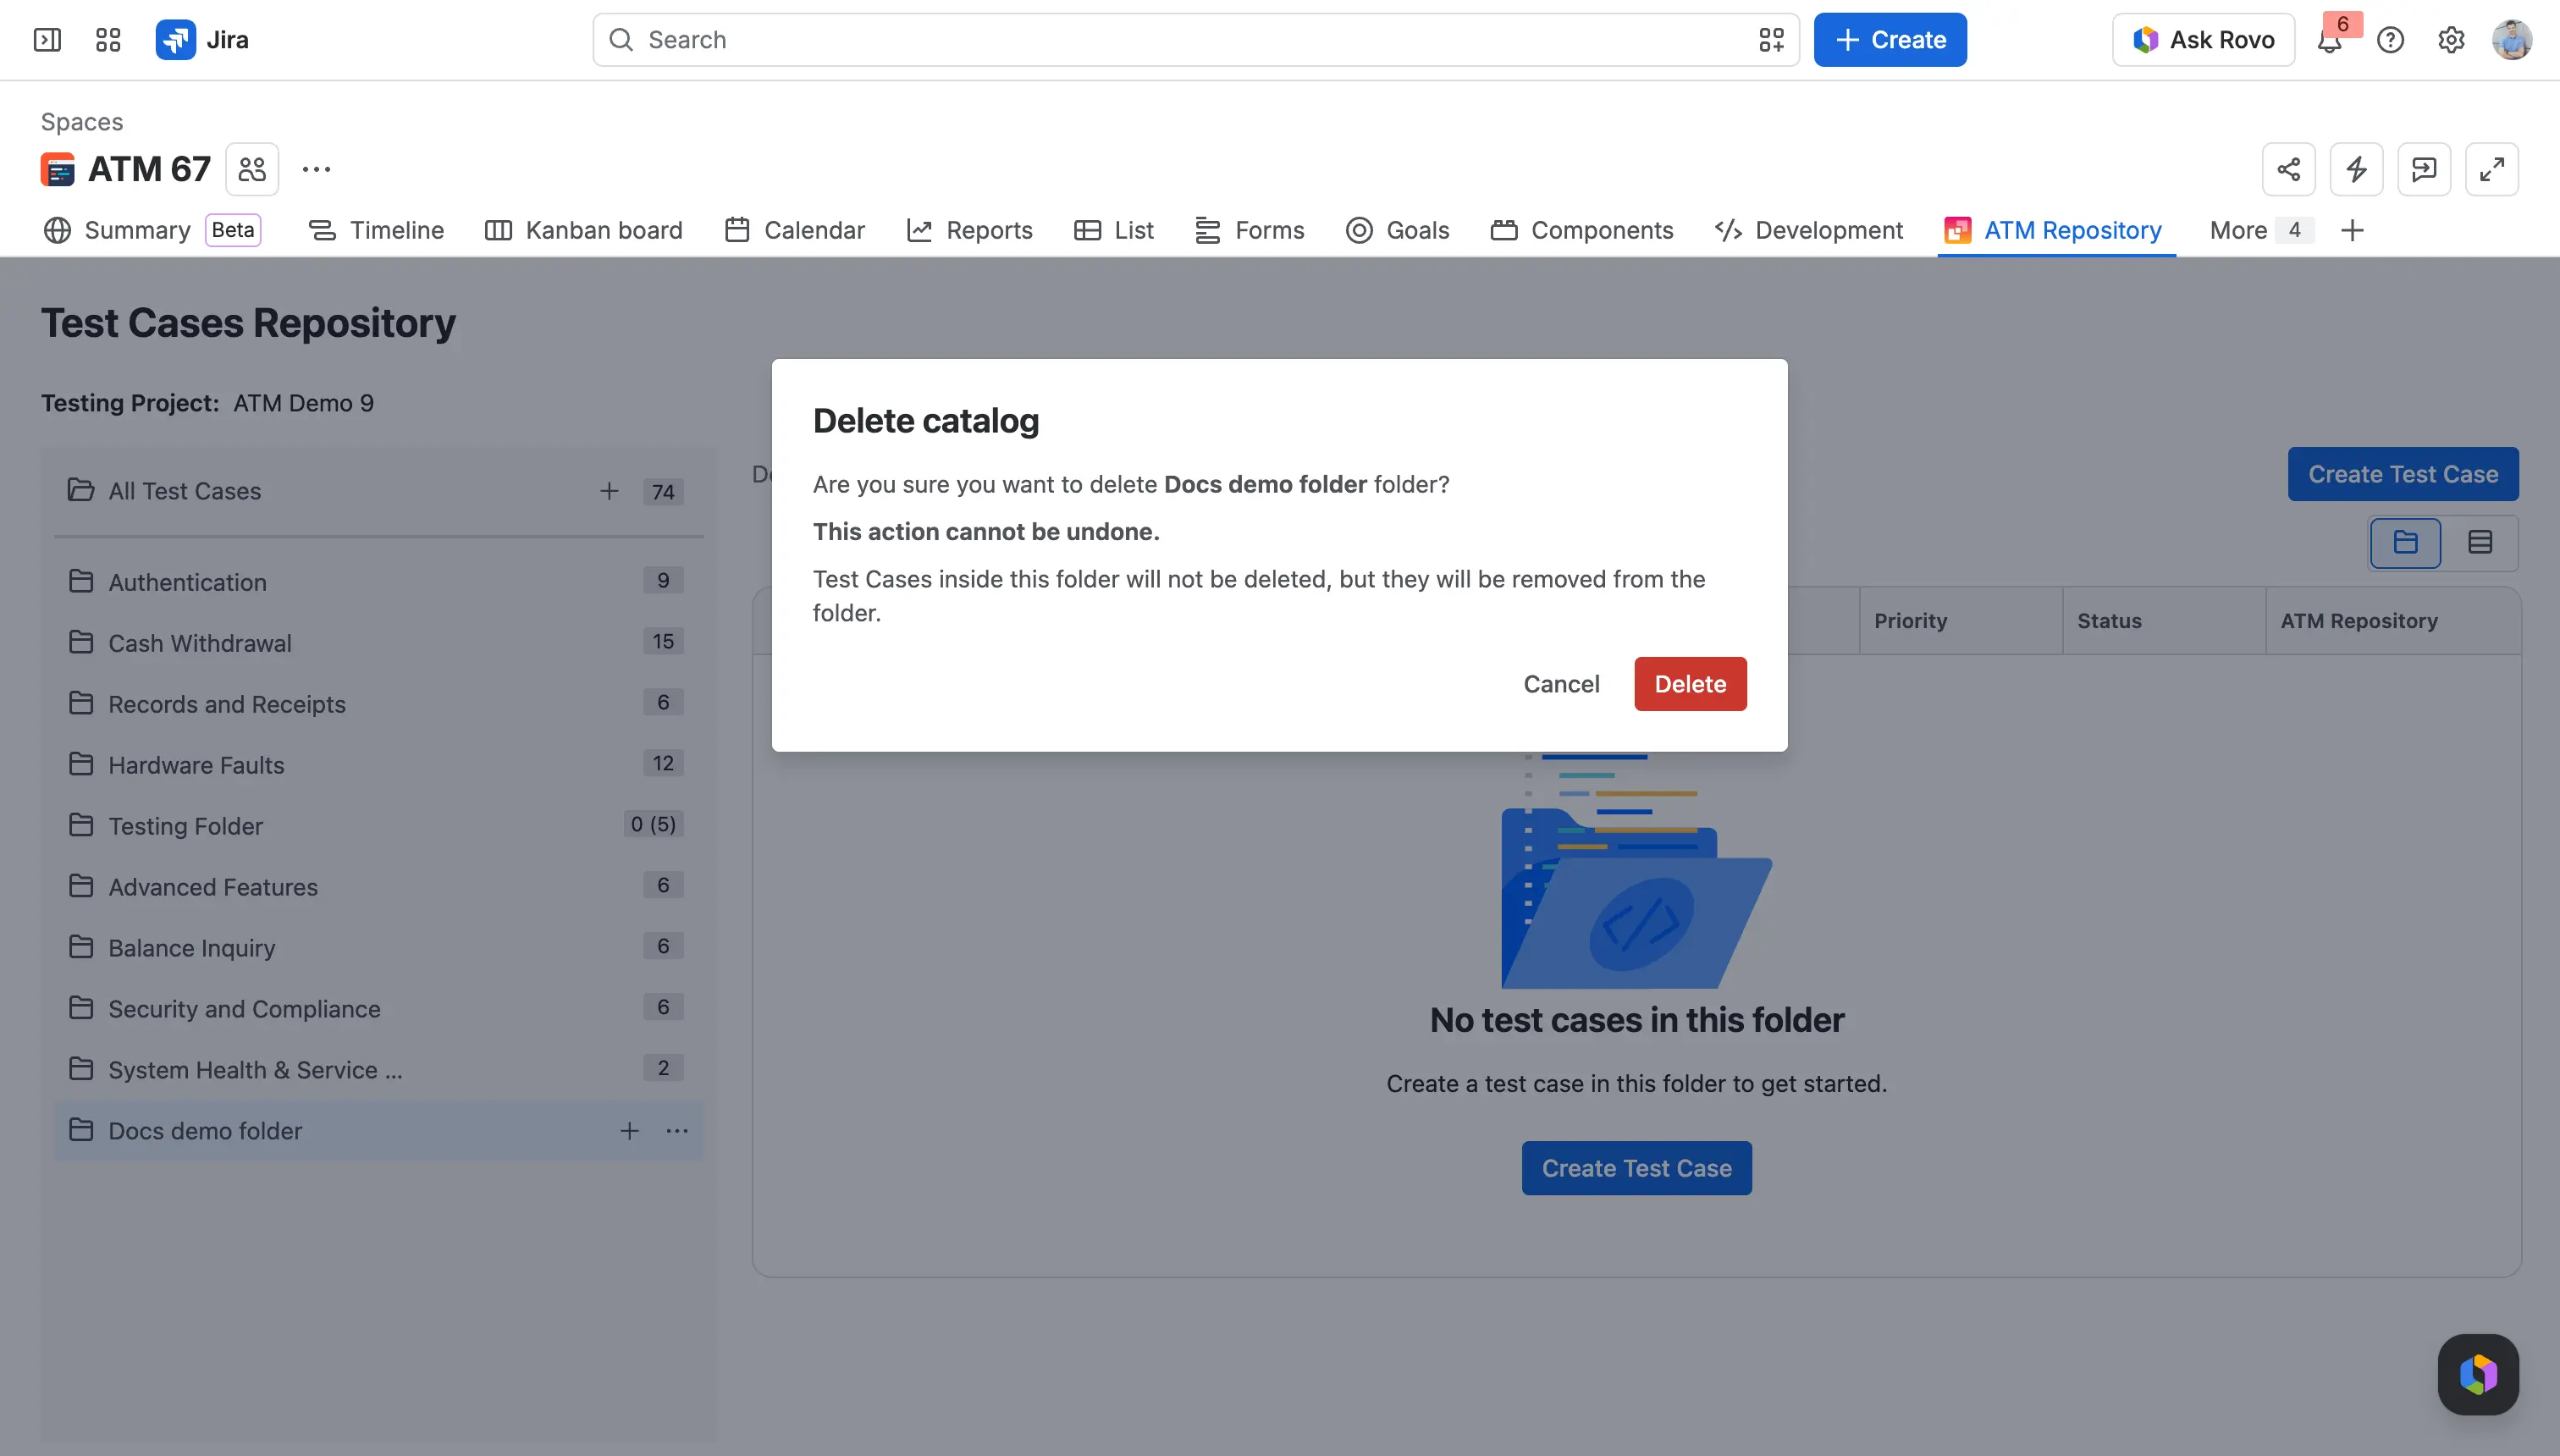Open notifications bell icon

(2330, 40)
